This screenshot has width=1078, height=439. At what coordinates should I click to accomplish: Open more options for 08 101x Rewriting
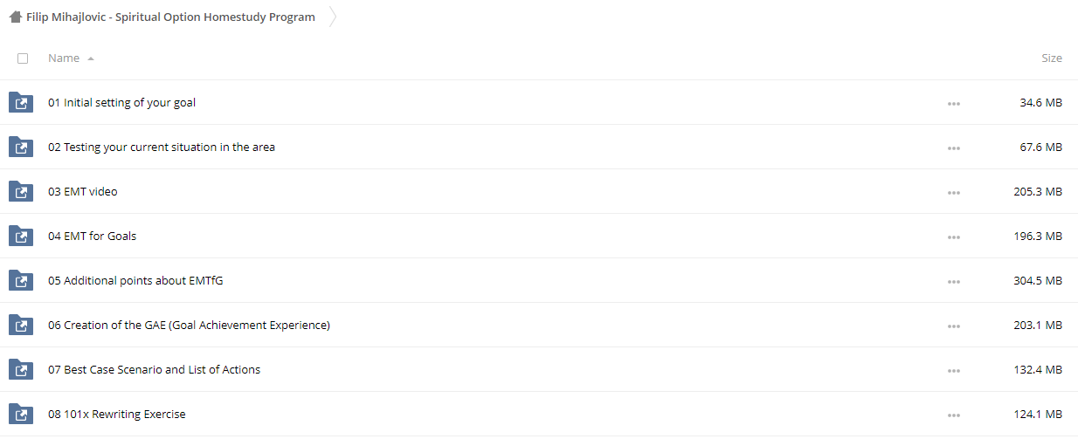point(953,415)
